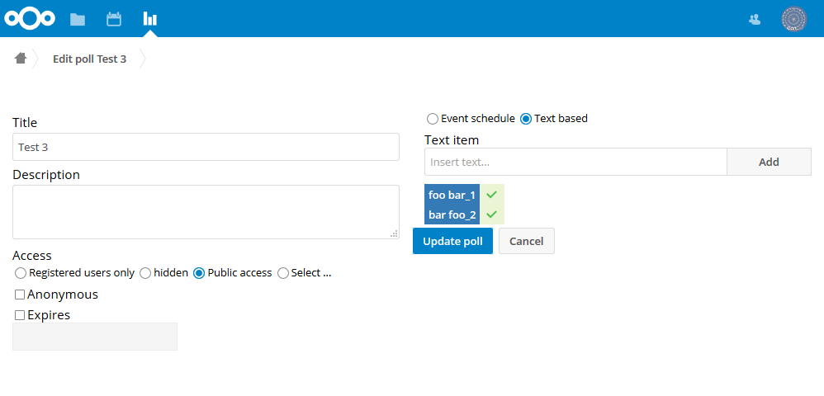Select the Event schedule radio option
Image resolution: width=824 pixels, height=396 pixels.
click(x=433, y=119)
